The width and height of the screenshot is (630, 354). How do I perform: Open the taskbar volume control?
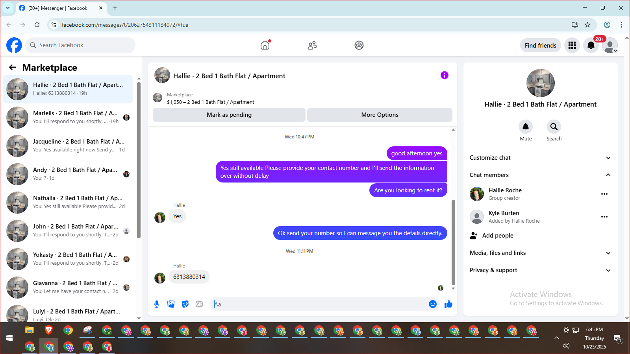click(566, 346)
